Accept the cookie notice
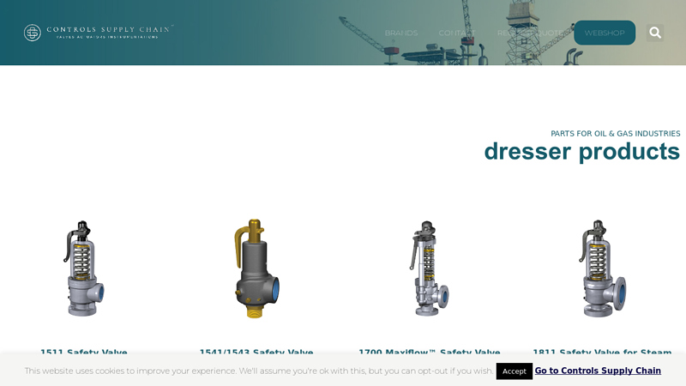This screenshot has height=386, width=686. pos(514,371)
